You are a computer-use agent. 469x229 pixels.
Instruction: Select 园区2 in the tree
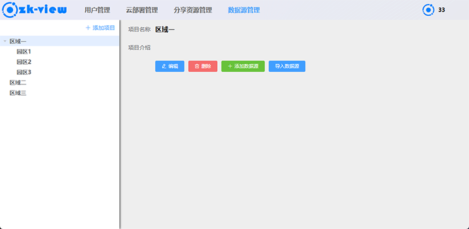pyautogui.click(x=23, y=62)
